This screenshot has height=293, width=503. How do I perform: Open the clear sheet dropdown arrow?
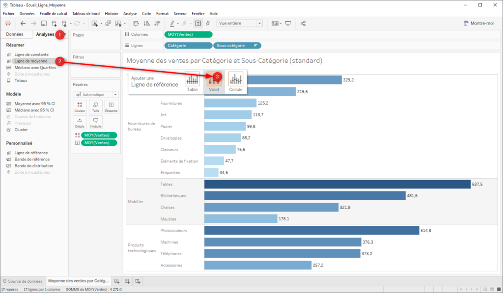pos(125,24)
